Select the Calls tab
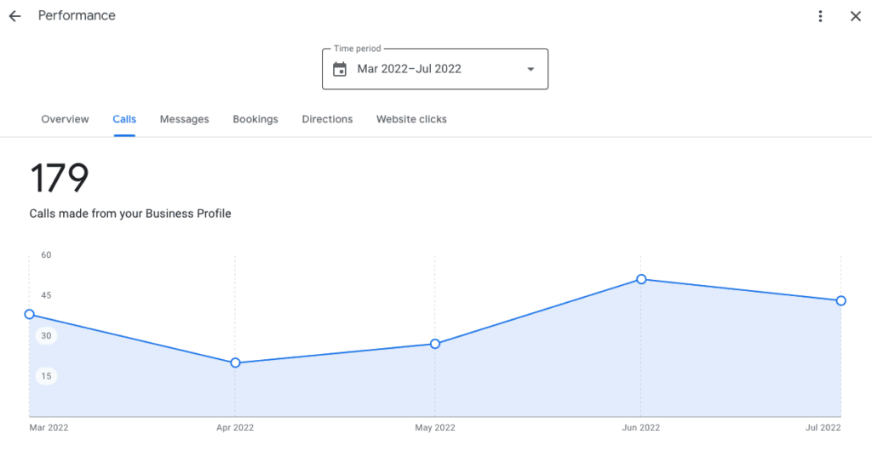The height and width of the screenshot is (468, 872). (x=124, y=119)
